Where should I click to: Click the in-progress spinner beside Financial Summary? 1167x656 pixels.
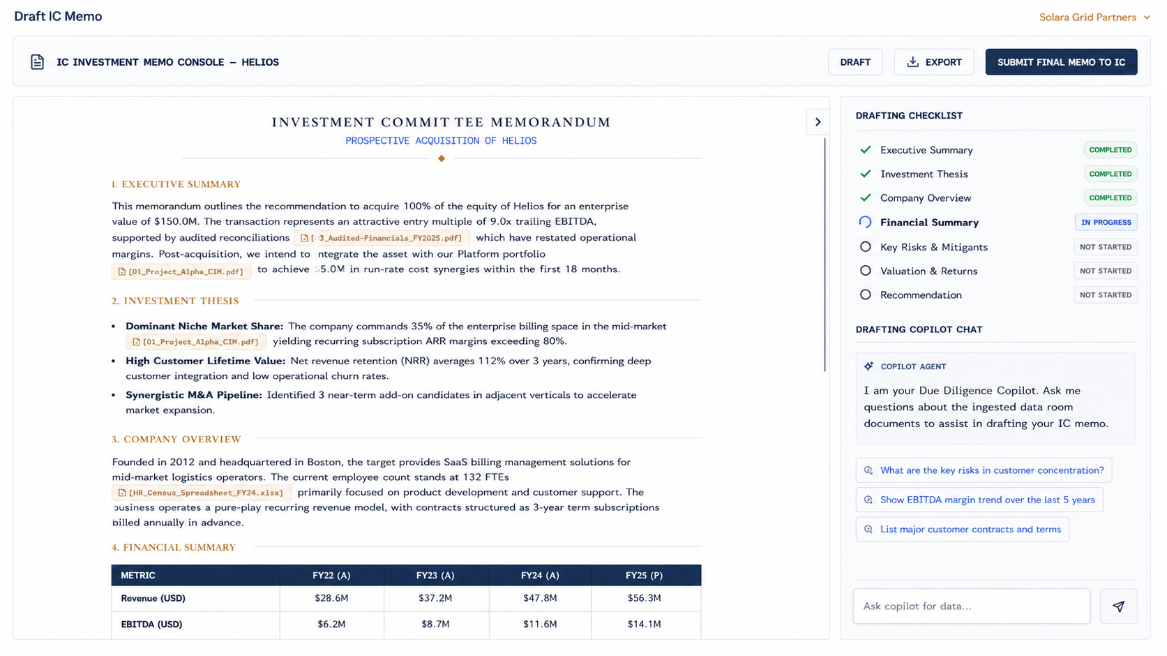[x=866, y=222]
